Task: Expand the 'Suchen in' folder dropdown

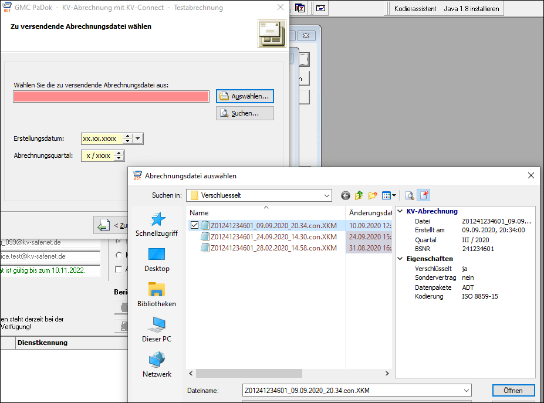Action: (326, 195)
